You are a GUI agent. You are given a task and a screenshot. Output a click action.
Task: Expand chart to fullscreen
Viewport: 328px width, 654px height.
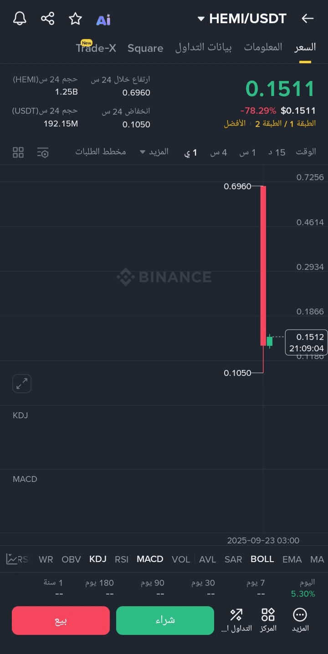point(22,384)
